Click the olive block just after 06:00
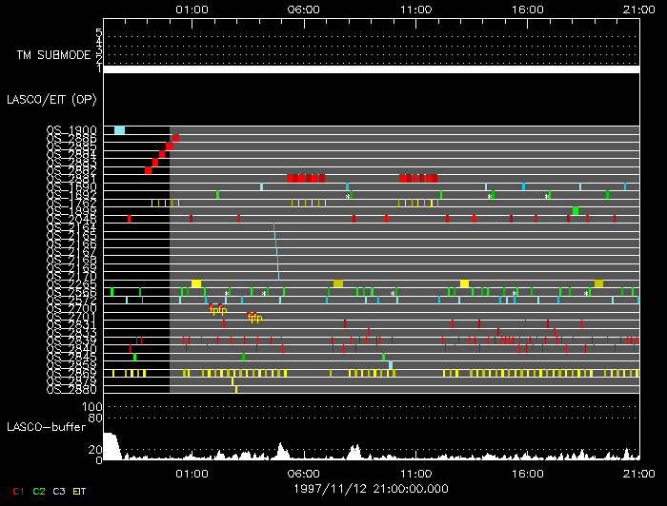Viewport: 667px width, 506px height. coord(338,283)
